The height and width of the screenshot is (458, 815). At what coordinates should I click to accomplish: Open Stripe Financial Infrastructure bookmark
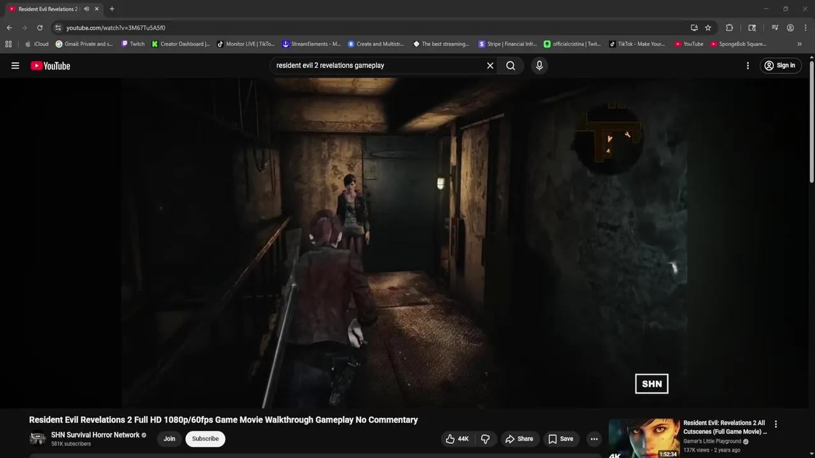pyautogui.click(x=508, y=44)
